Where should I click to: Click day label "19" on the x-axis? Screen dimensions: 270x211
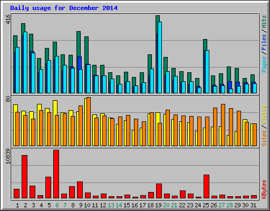(158, 205)
